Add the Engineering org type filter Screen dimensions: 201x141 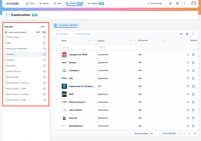44,66
